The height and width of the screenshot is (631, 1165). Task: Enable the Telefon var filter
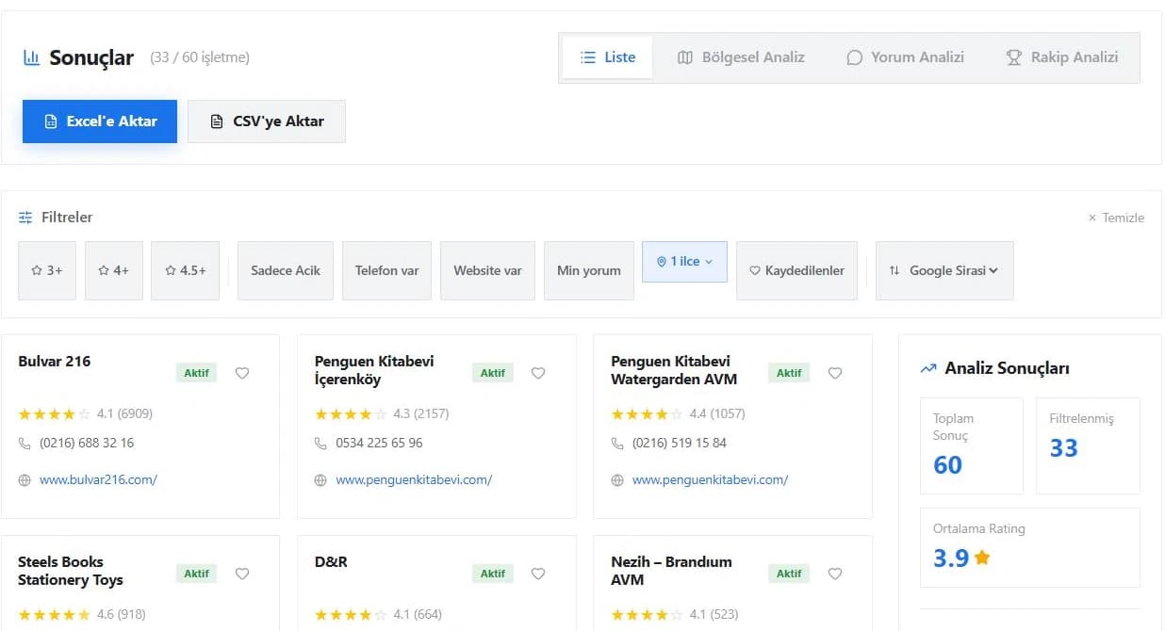click(386, 270)
